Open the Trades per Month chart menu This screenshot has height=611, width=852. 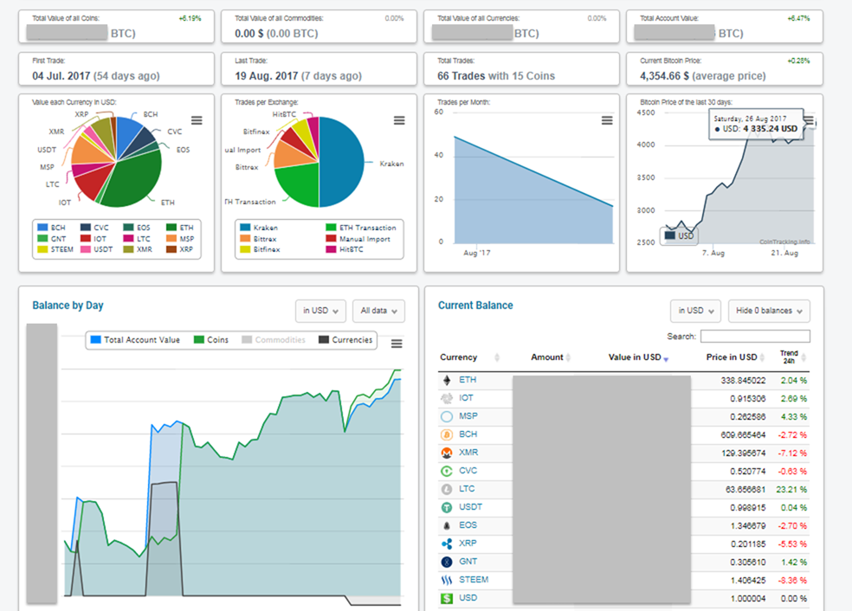tap(607, 120)
